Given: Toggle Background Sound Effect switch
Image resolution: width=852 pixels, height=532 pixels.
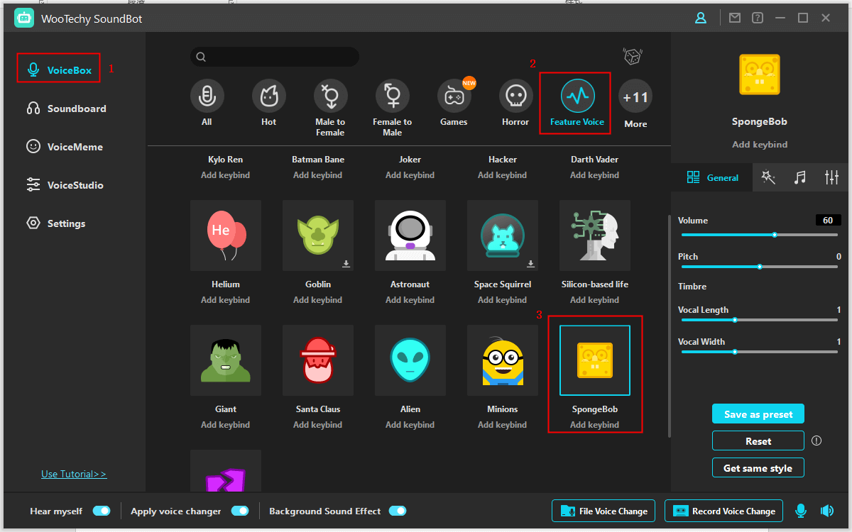Looking at the screenshot, I should tap(398, 511).
